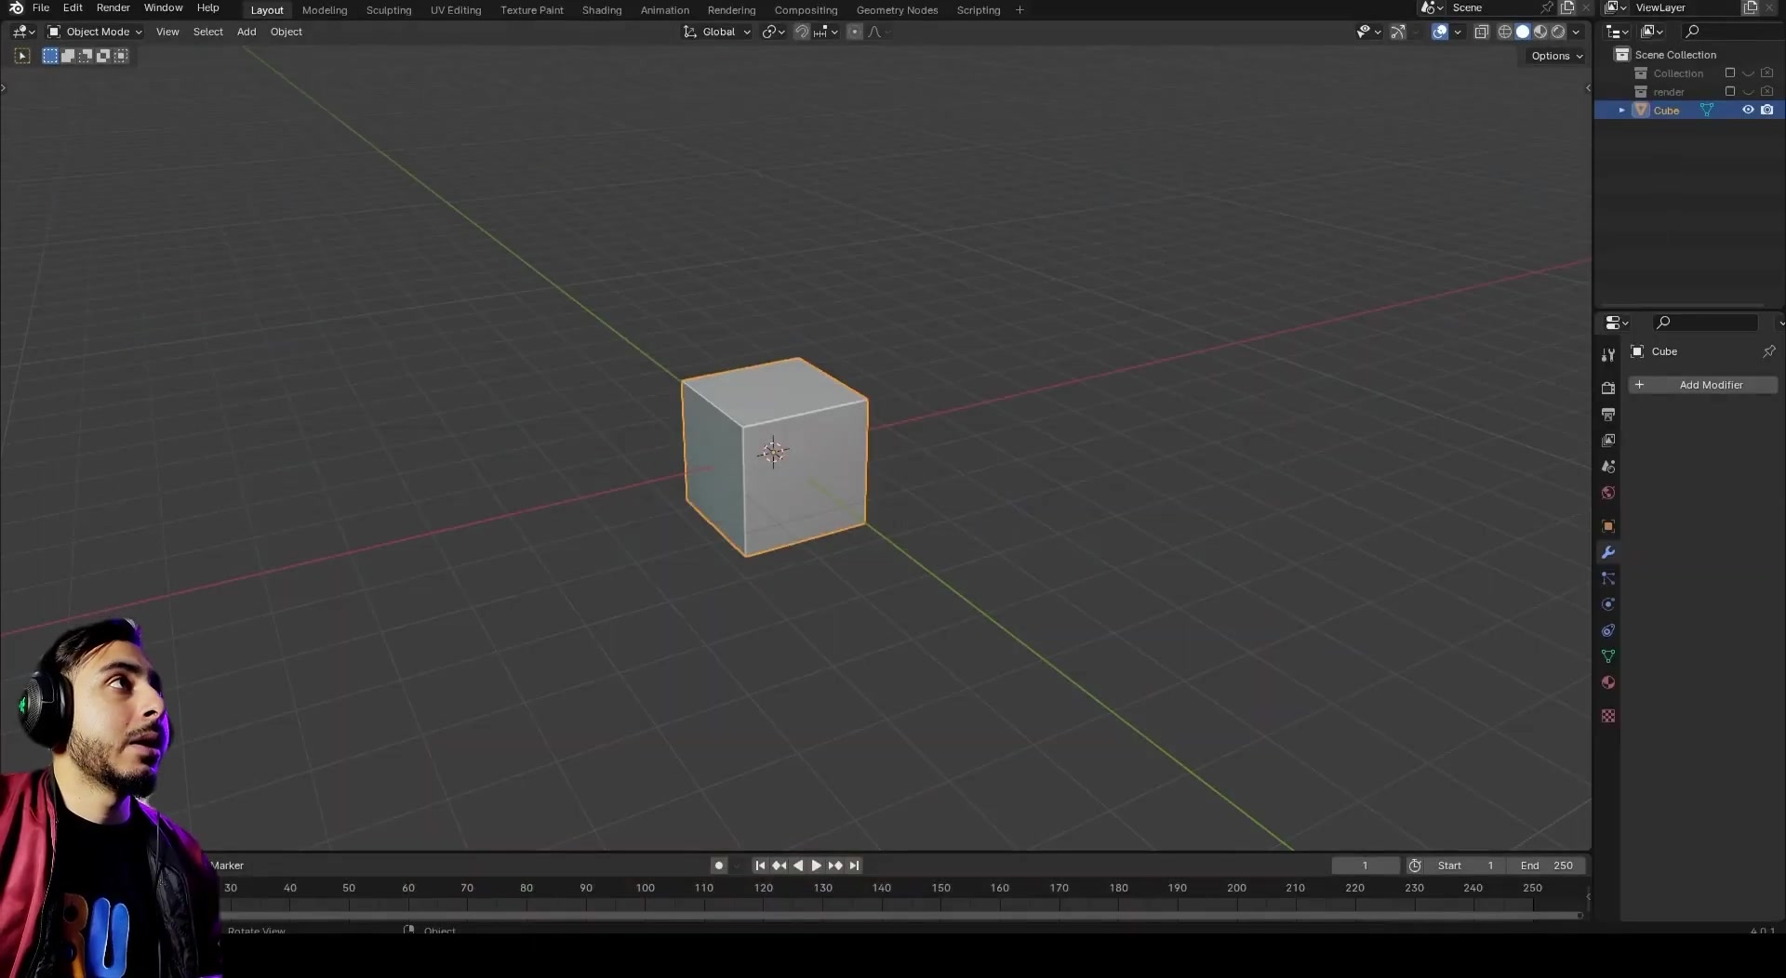
Task: Choose the Set selection mode icon
Action: [50, 56]
